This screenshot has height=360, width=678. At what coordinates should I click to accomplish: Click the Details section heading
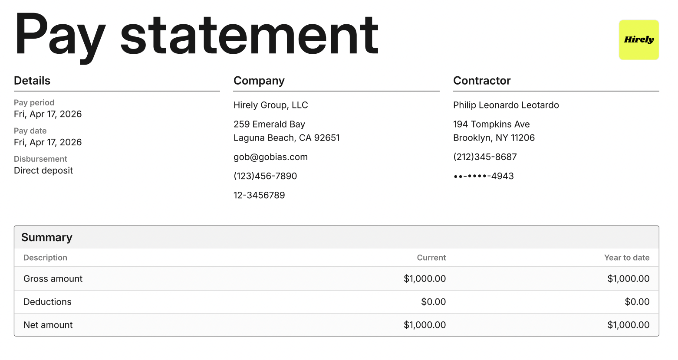(x=32, y=81)
